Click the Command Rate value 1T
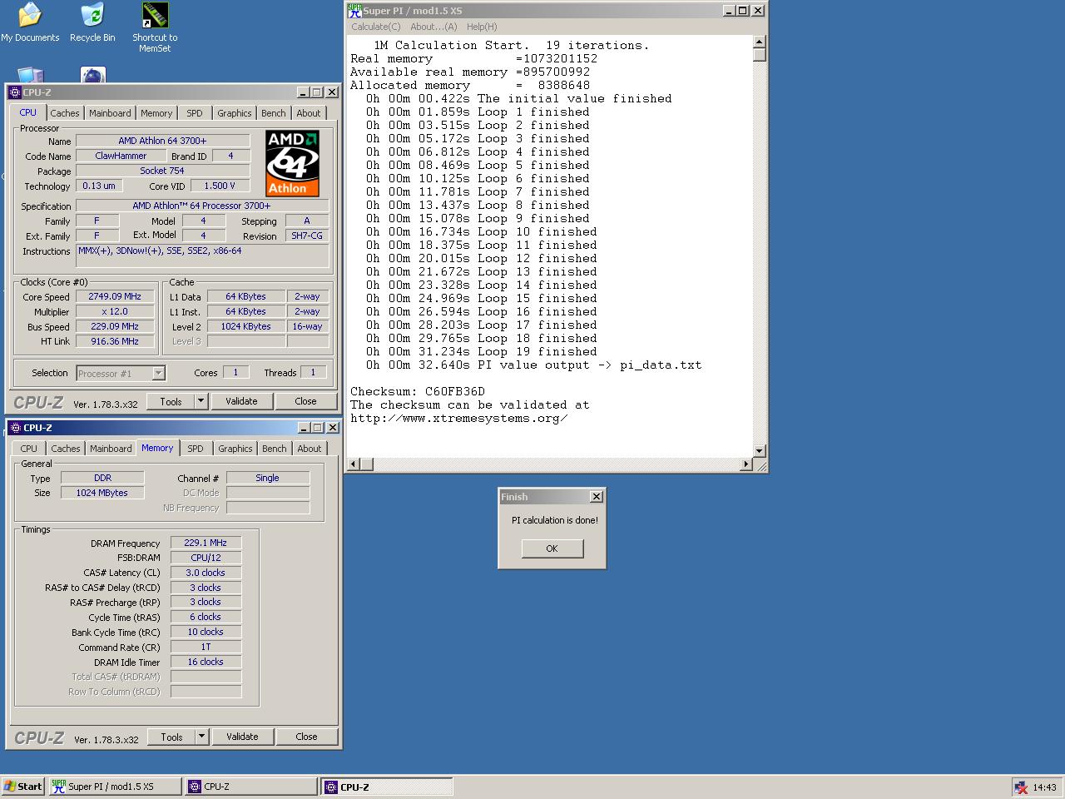Viewport: 1065px width, 799px height. click(206, 647)
